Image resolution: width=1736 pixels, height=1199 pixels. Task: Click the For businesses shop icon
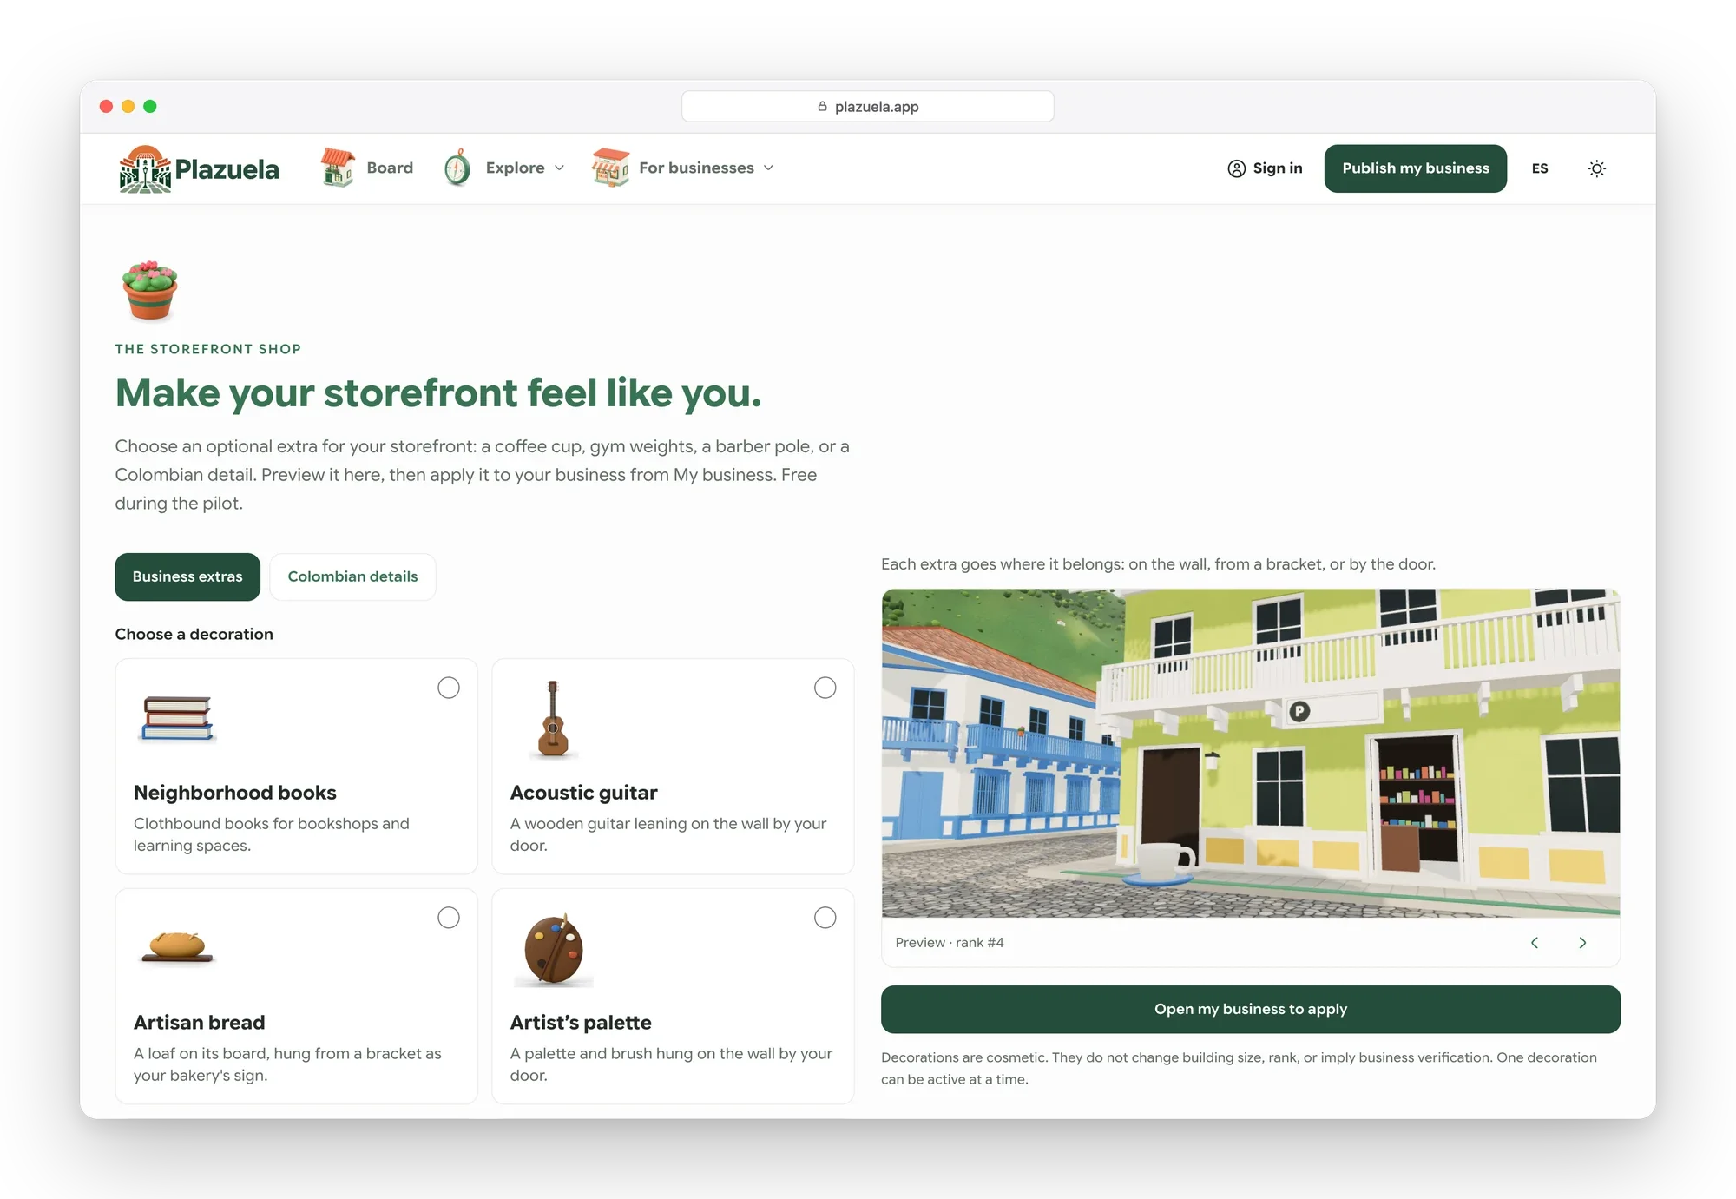pos(610,168)
